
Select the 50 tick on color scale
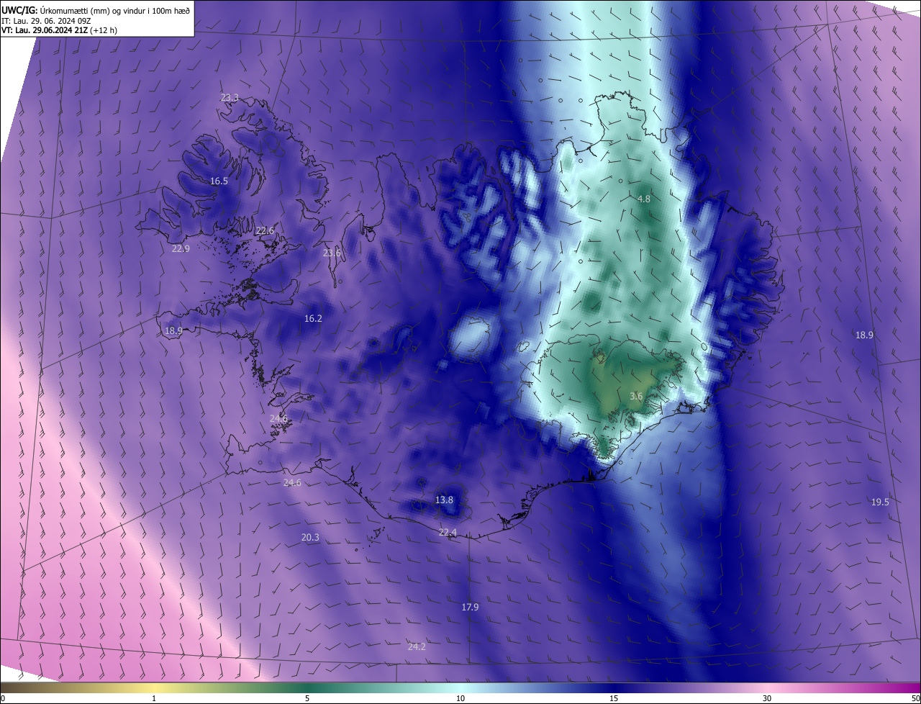tap(915, 698)
